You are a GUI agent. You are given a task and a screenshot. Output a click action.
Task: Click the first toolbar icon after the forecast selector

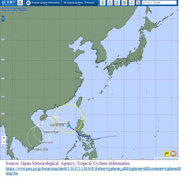(x=102, y=2)
